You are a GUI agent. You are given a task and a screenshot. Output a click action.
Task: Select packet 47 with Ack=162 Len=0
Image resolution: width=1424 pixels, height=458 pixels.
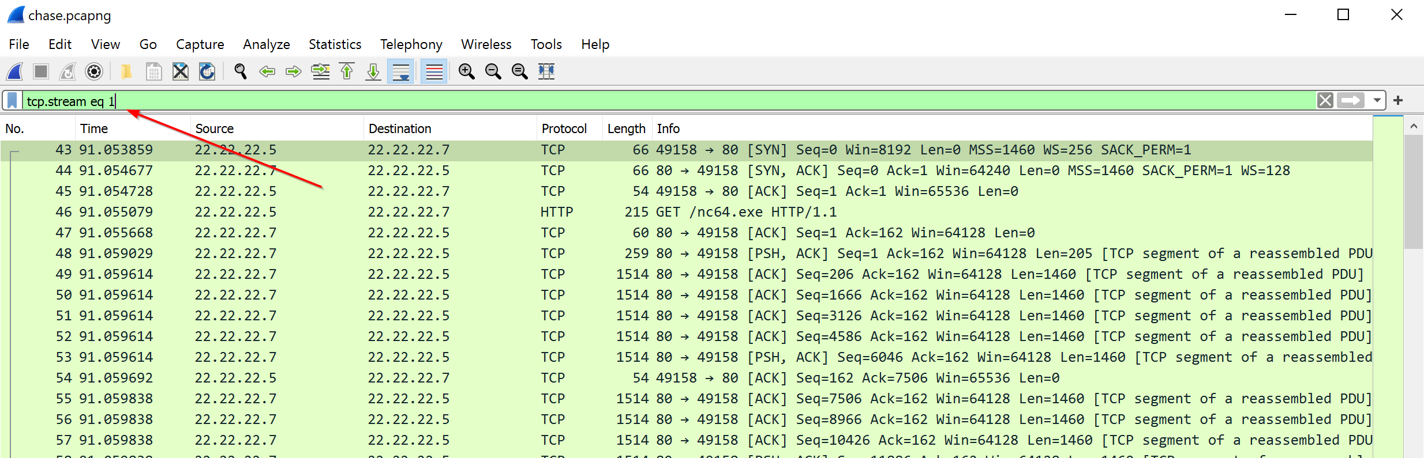point(687,233)
